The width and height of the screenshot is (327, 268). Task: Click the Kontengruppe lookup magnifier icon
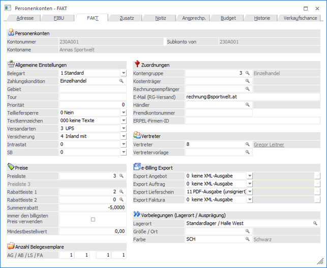248,73
